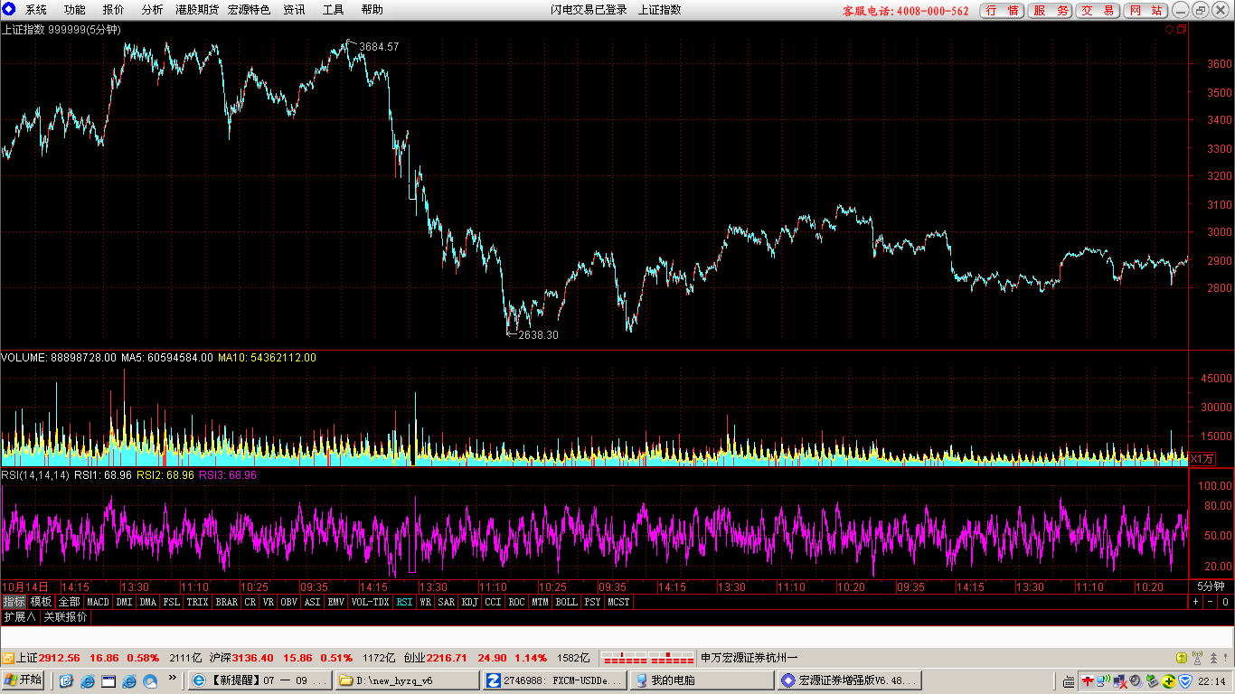Screen dimensions: 1235x694
Task: Switch indicator to VOL-TDX
Action: [x=370, y=602]
